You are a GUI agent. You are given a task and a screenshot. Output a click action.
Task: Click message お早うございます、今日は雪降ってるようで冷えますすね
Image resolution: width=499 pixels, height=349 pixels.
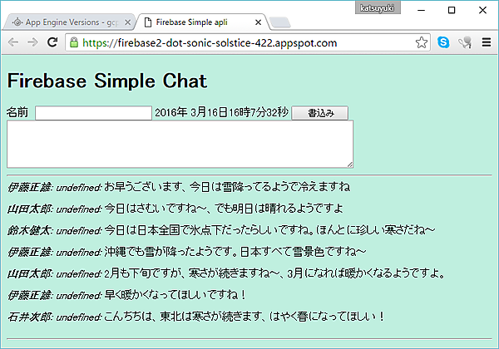(x=227, y=187)
